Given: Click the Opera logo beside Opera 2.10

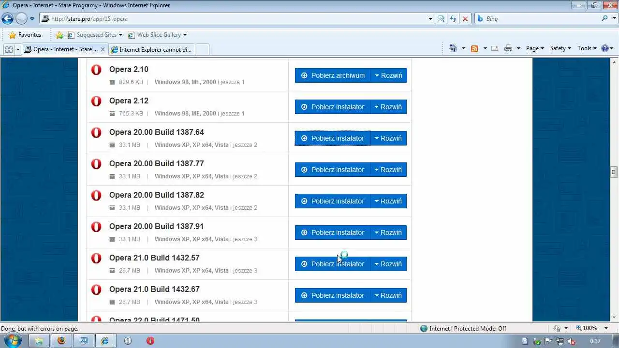Looking at the screenshot, I should click(x=96, y=70).
